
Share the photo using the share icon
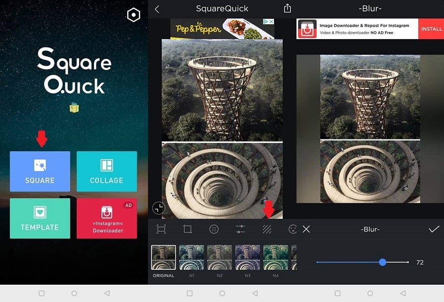(x=288, y=8)
